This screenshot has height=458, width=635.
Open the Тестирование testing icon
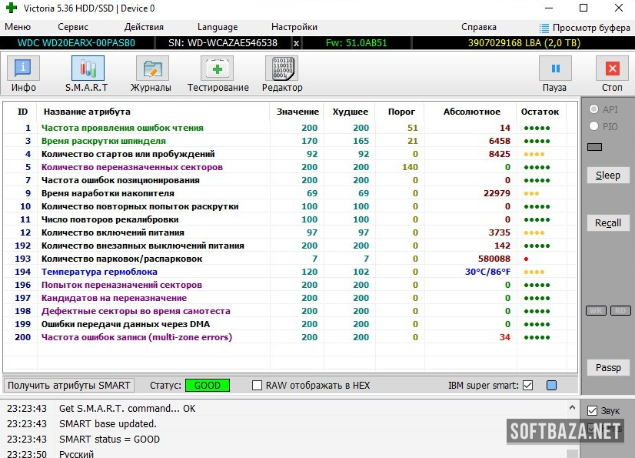(218, 69)
